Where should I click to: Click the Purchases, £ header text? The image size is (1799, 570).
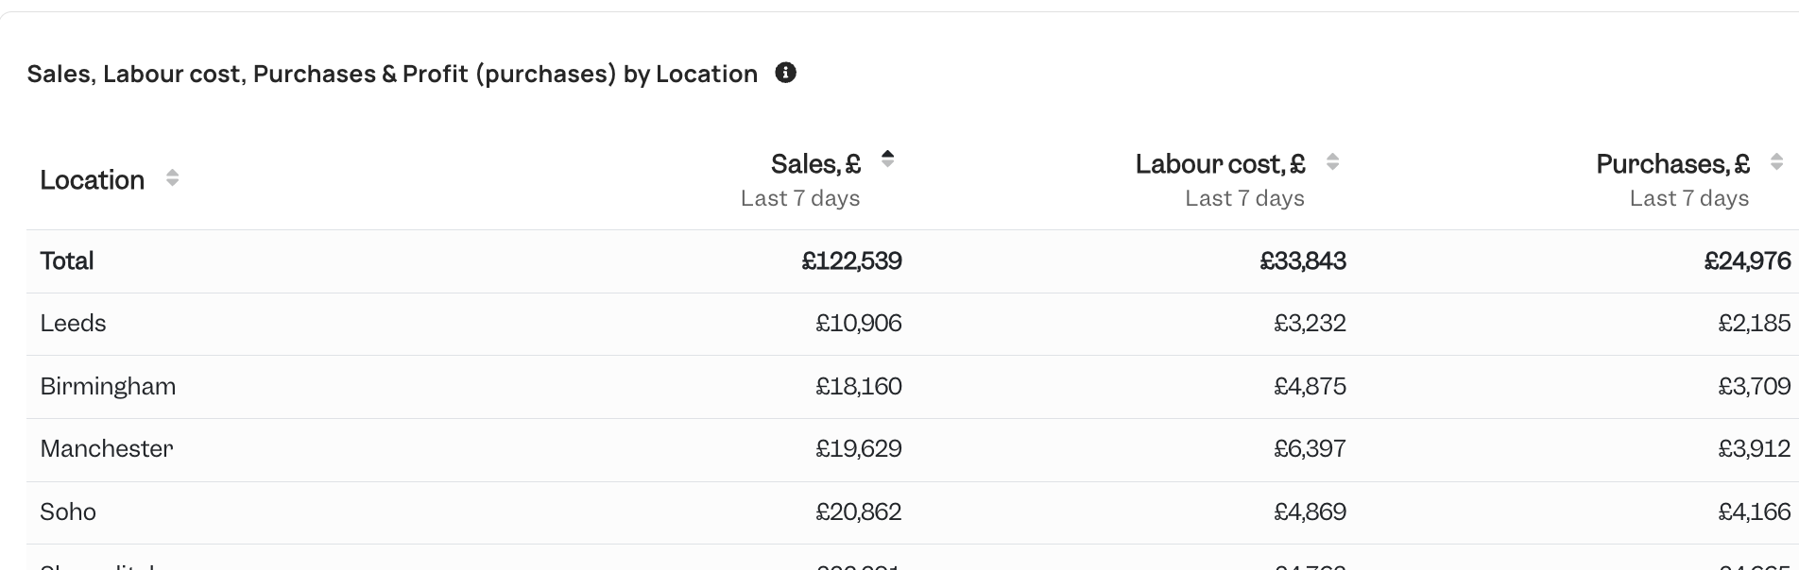coord(1672,164)
